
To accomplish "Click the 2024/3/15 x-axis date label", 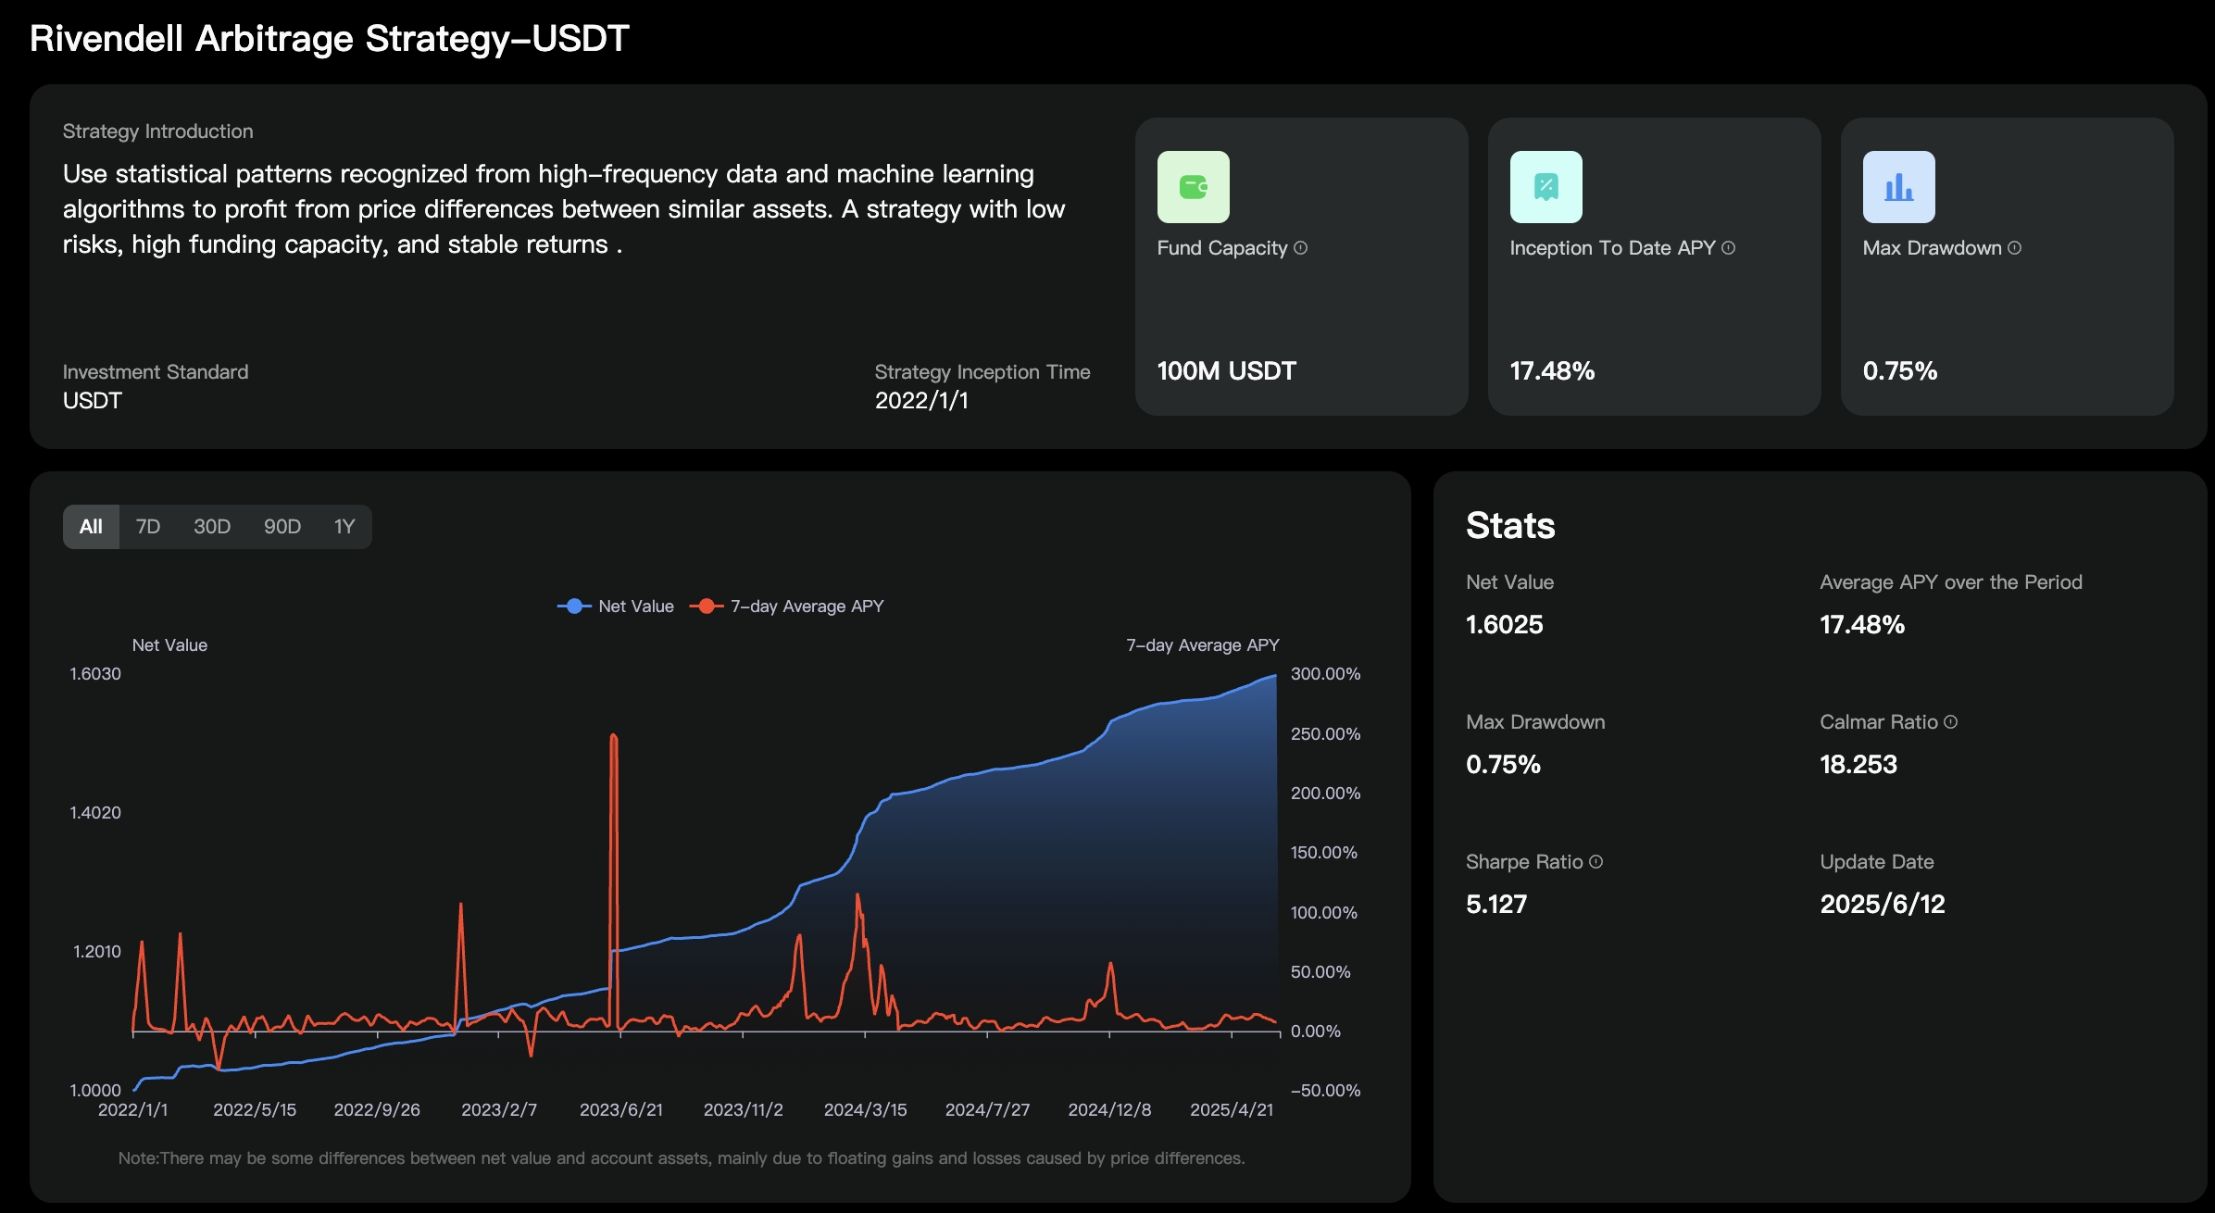I will coord(866,1109).
